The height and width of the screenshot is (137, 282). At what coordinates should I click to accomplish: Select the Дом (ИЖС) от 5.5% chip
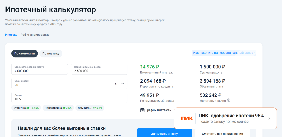coord(90,108)
